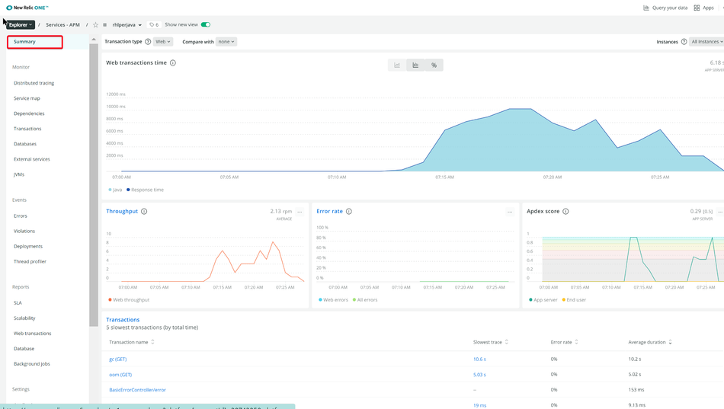This screenshot has height=409, width=724.
Task: Sort by Average duration column
Action: [x=650, y=342]
